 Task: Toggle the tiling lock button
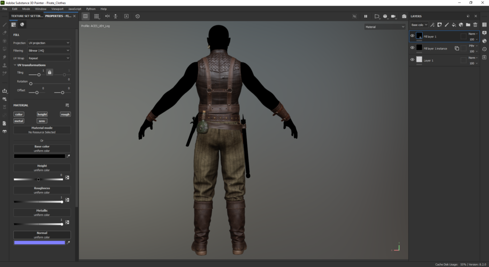pyautogui.click(x=49, y=72)
